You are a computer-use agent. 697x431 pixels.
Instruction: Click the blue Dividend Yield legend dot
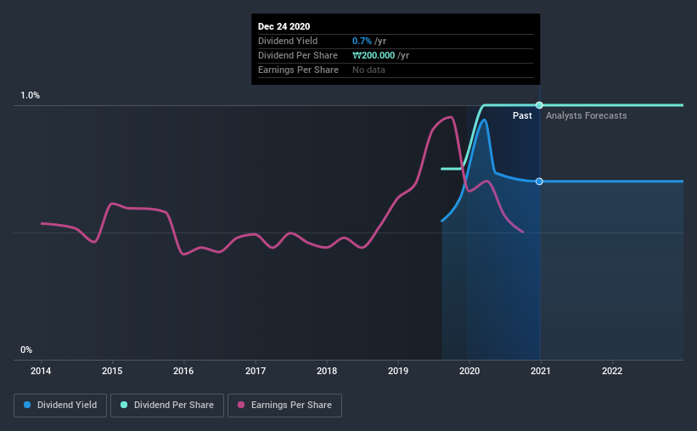tap(28, 406)
